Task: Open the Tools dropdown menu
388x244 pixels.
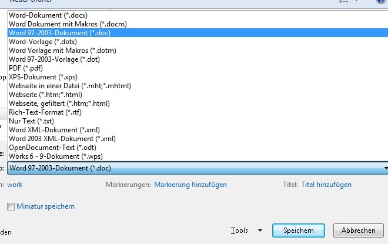Action: click(x=246, y=230)
